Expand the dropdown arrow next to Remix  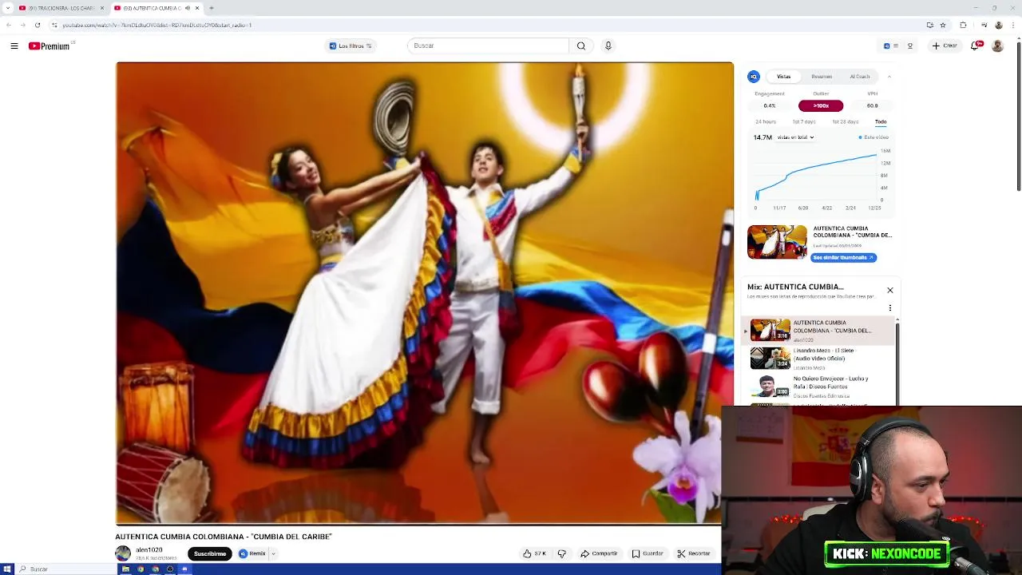pos(273,553)
